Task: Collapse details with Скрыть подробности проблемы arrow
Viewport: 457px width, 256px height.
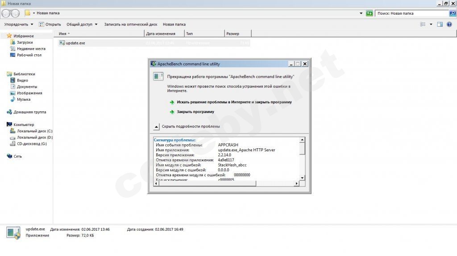Action: tap(156, 126)
